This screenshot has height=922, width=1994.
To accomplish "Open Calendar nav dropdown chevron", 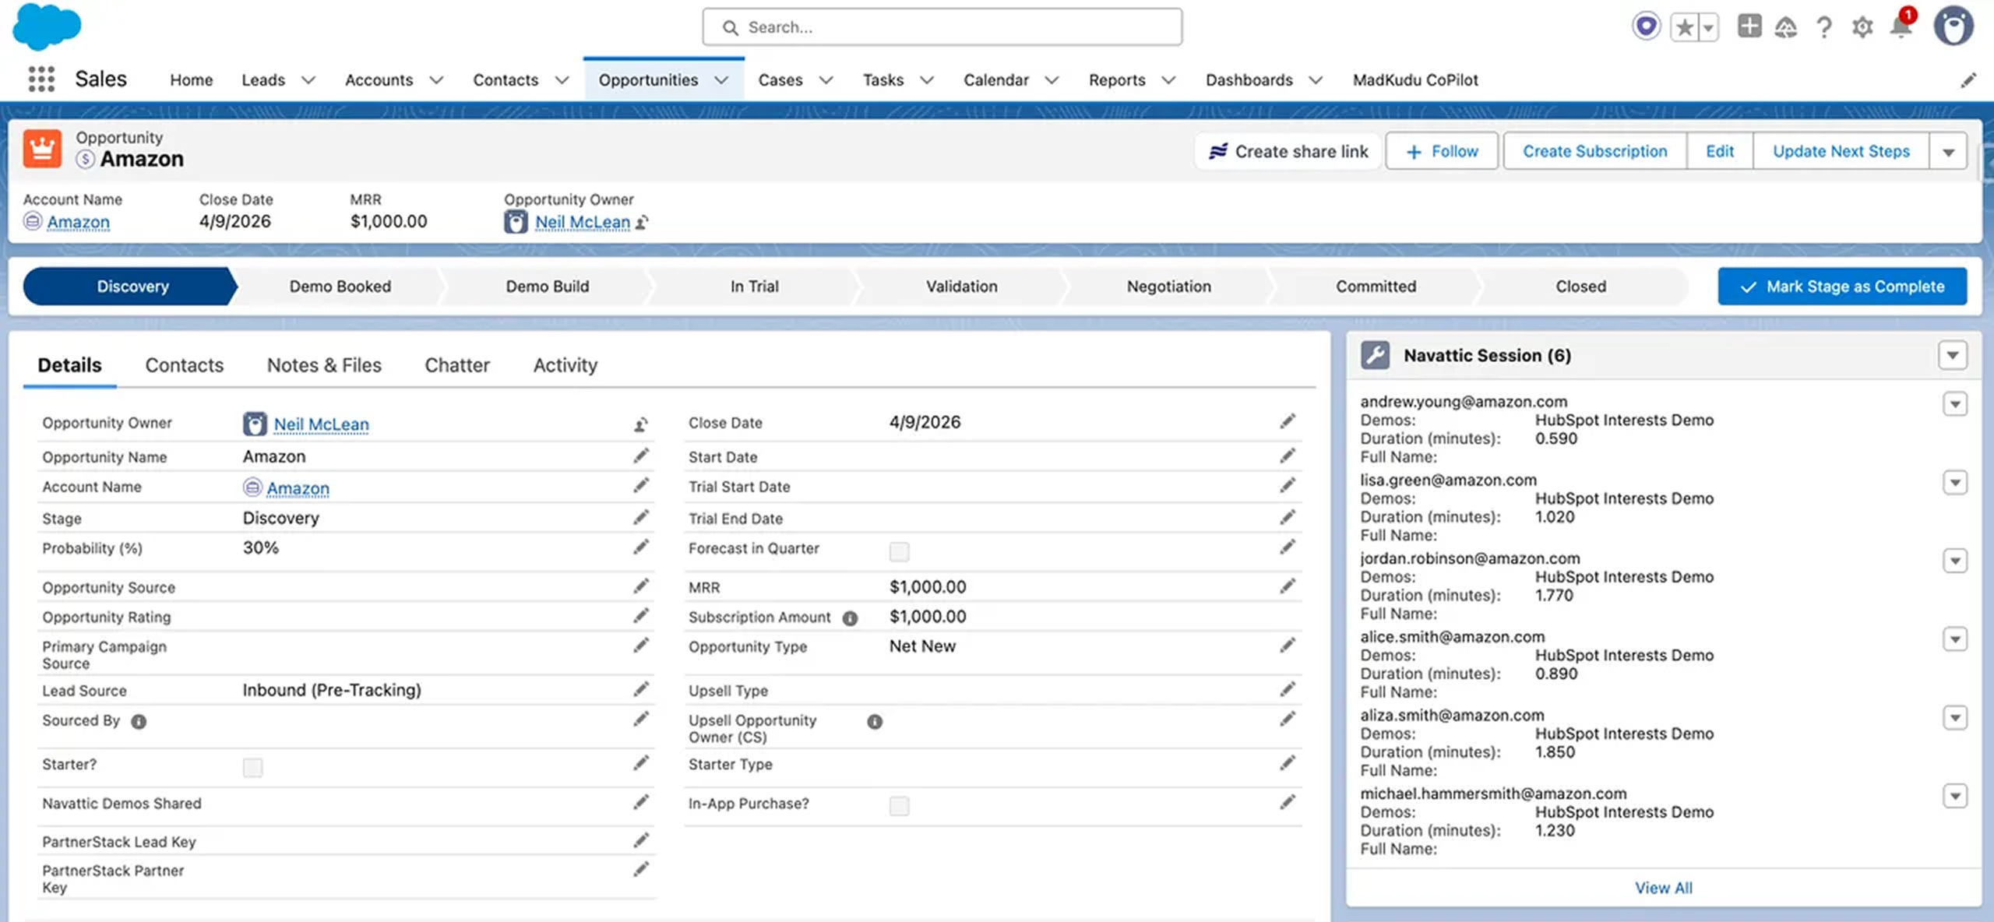I will 1052,80.
